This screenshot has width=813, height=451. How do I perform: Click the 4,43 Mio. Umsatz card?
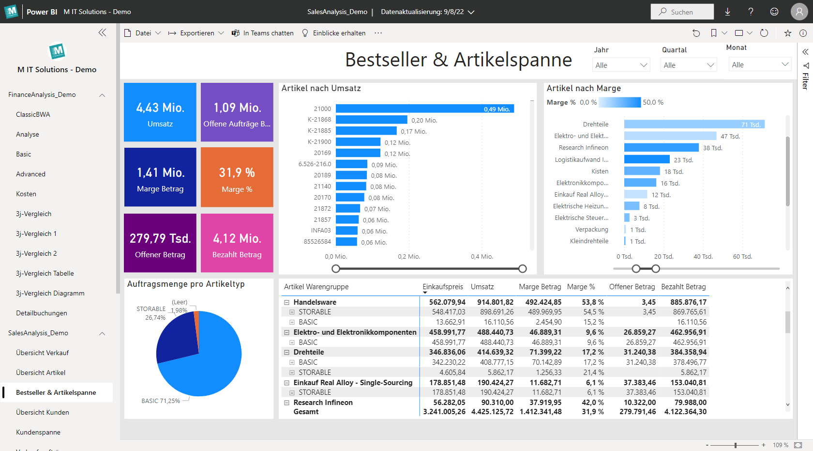pos(160,112)
